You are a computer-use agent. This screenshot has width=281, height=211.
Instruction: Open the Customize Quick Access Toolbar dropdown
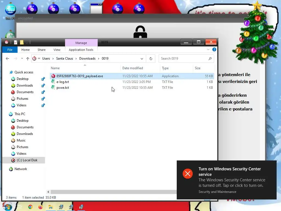27,43
